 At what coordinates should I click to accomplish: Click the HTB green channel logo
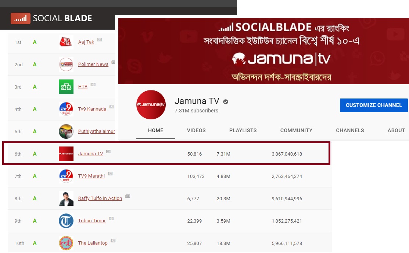coord(66,87)
